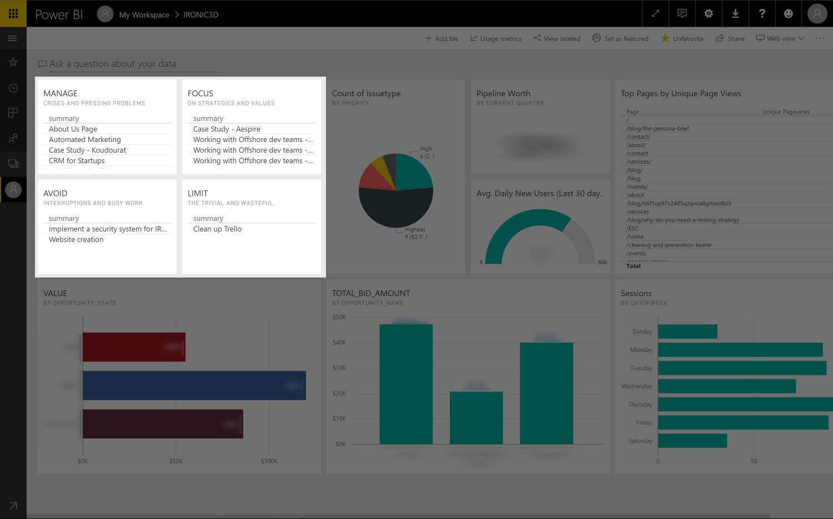
Task: Open FOCUS tile title
Action: (200, 93)
